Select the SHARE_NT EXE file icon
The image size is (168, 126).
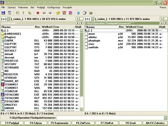click(x=3, y=81)
